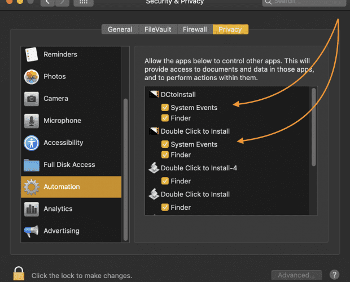Select the Reminders row

click(71, 54)
